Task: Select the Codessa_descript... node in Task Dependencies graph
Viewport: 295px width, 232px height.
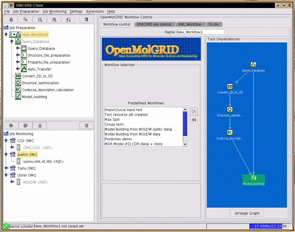Action: (230, 135)
